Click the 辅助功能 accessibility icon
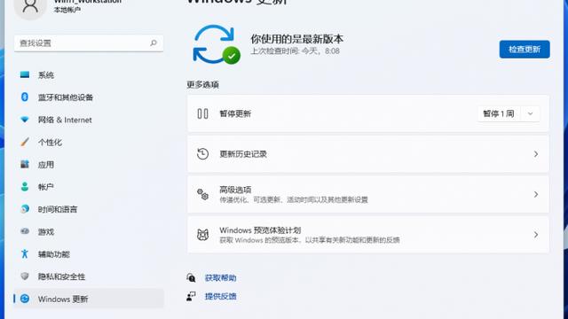The height and width of the screenshot is (319, 568). 25,254
